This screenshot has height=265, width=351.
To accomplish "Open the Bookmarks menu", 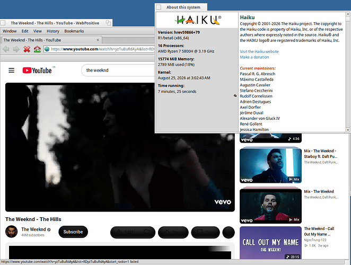I will pos(74,31).
